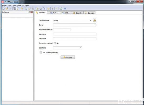144x105 pixels.
Task: Click the toolbar icon left of copy pages
Action: (29, 9)
